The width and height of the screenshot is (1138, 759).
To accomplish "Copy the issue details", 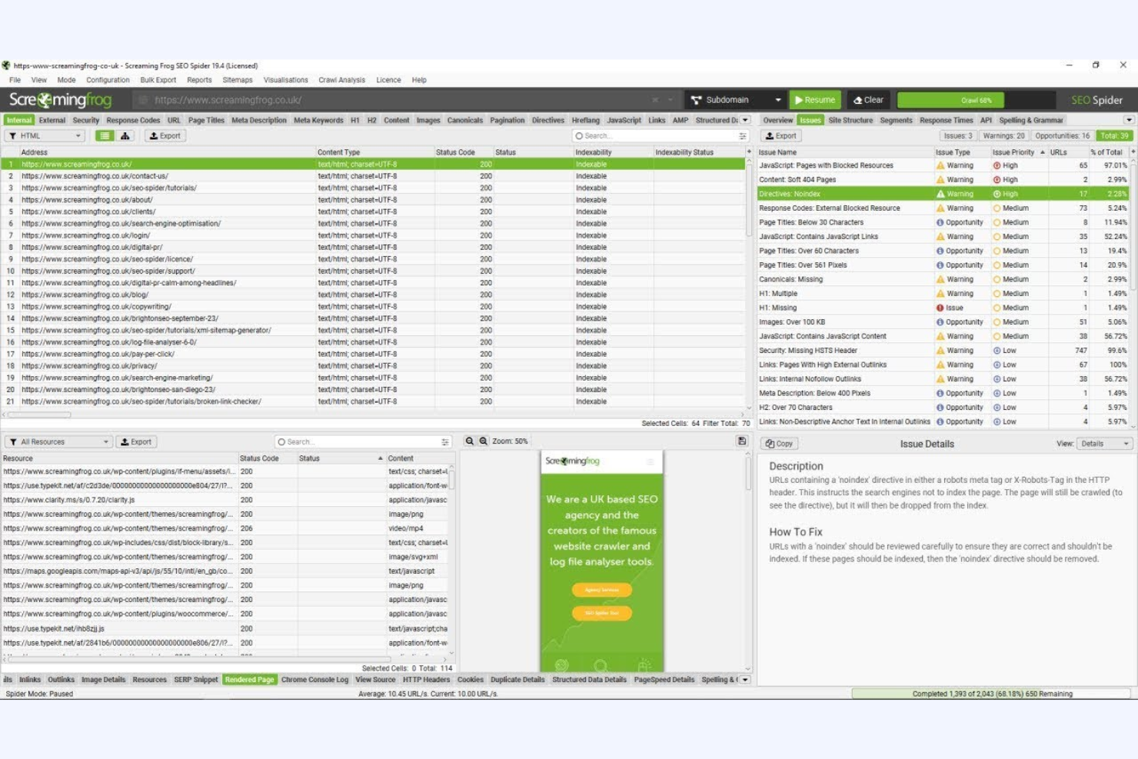I will pos(780,444).
